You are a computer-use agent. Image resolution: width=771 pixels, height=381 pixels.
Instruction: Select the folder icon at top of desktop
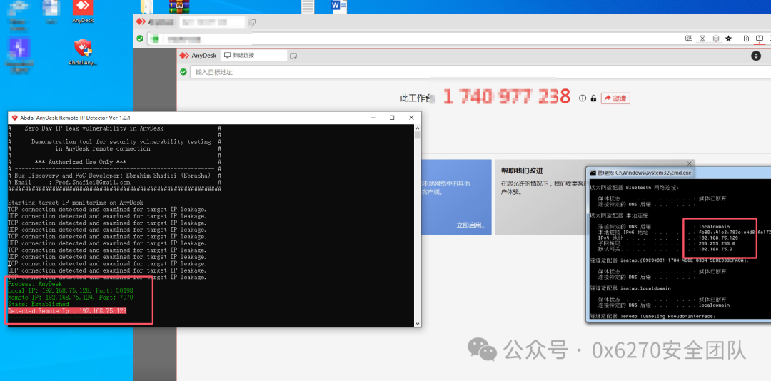pos(146,6)
